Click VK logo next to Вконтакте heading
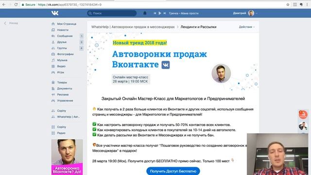The height and width of the screenshot is (175, 311). coord(166,65)
